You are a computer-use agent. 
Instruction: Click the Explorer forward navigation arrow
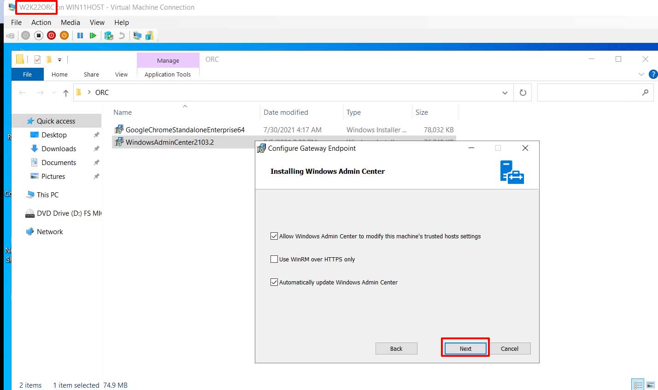pyautogui.click(x=40, y=93)
